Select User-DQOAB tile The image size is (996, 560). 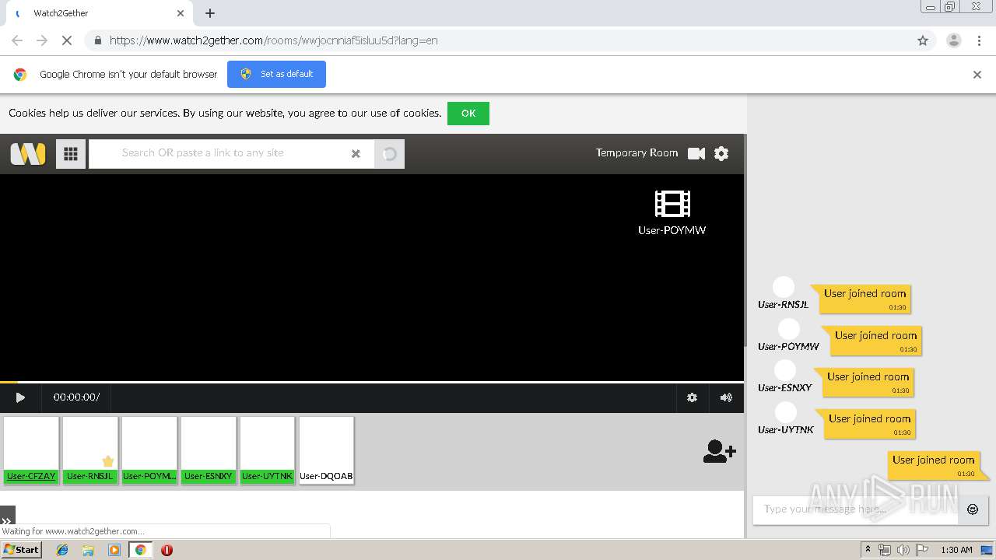click(327, 450)
